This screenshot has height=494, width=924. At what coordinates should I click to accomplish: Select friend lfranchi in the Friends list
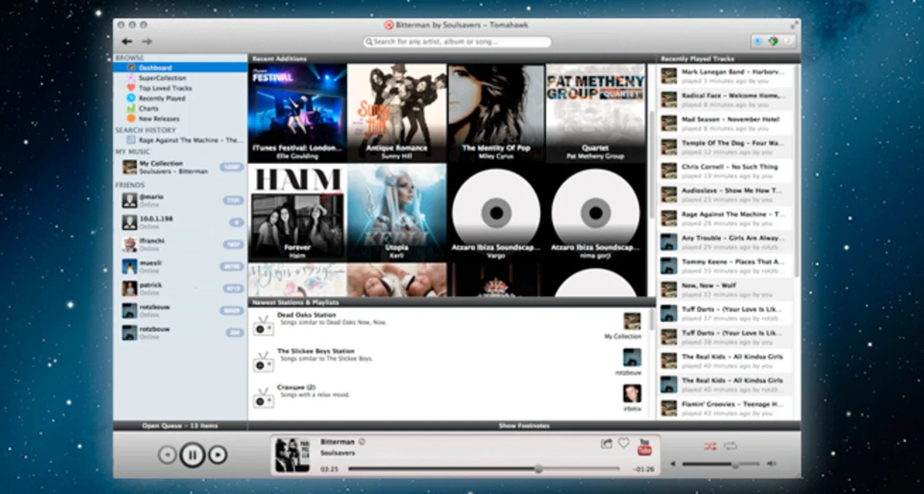[180, 245]
